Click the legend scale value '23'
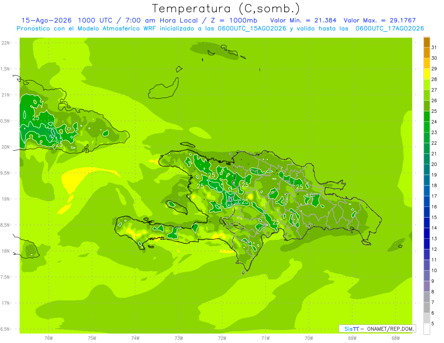 [x=434, y=132]
